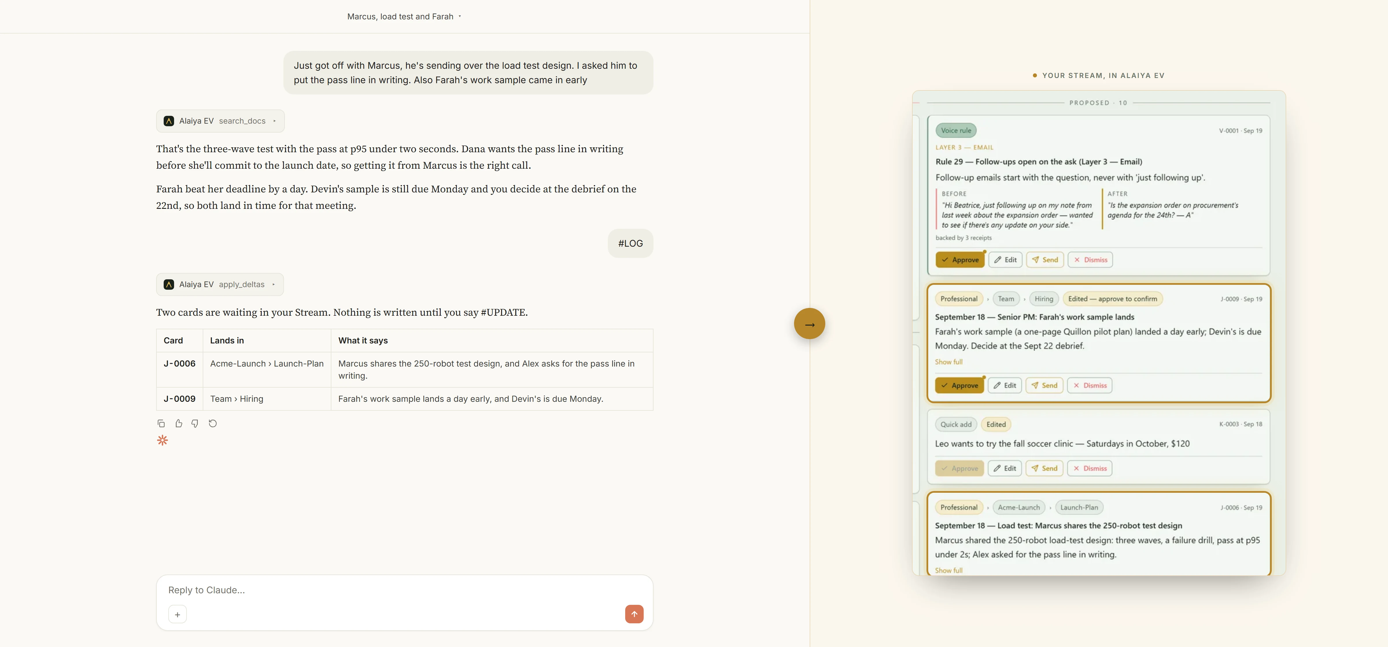Viewport: 1388px width, 647px height.
Task: Approve the Voice rule card
Action: (x=960, y=260)
